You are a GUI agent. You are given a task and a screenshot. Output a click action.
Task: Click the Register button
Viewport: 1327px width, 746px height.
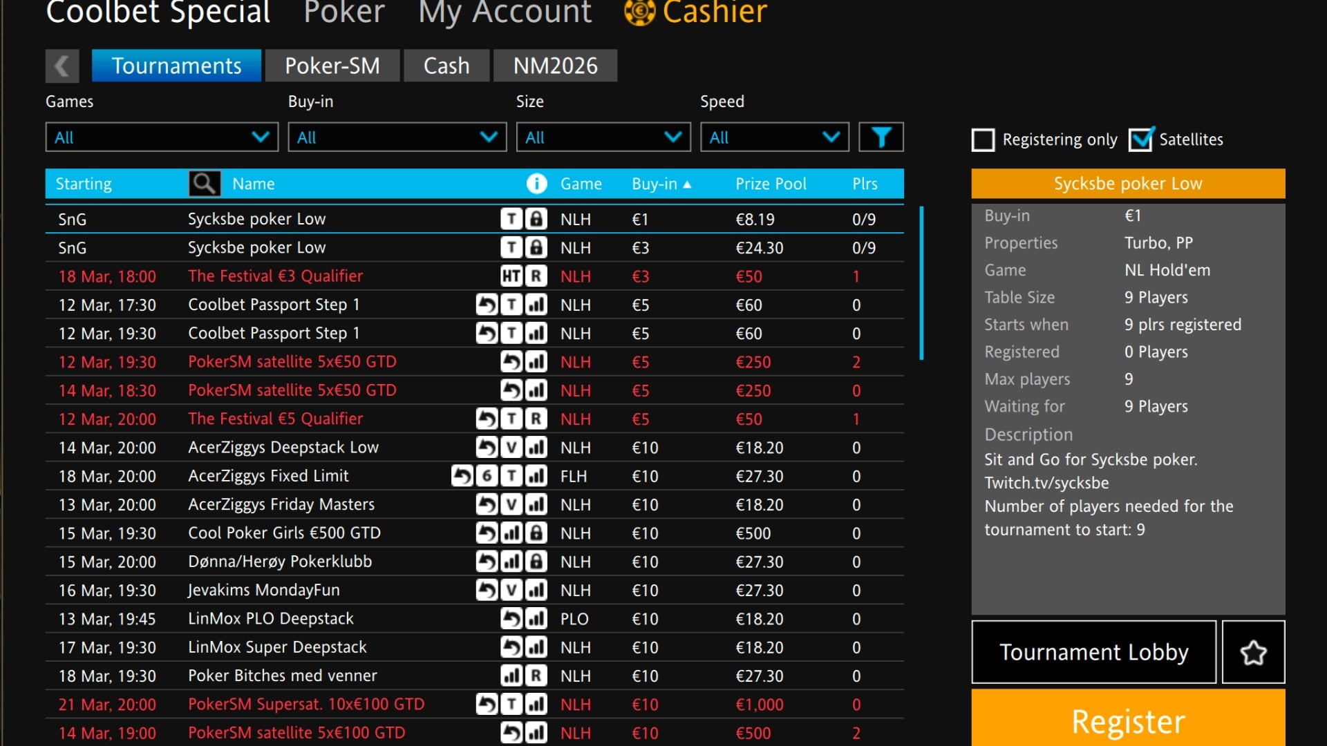click(x=1127, y=721)
